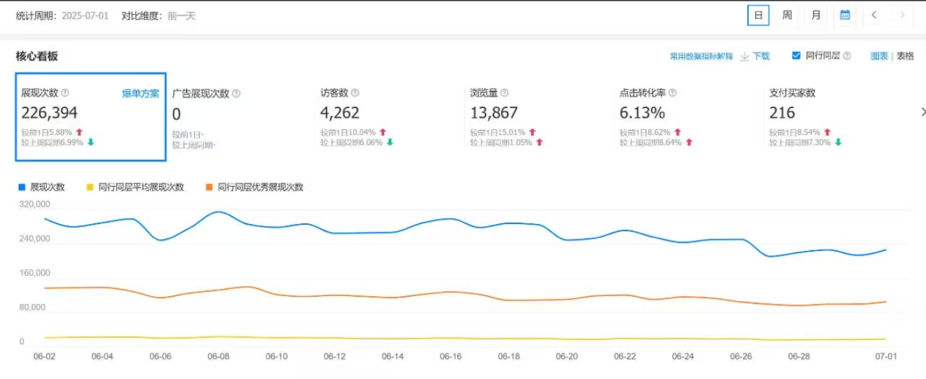Switch to 周 (week) view
Screen dimensions: 926x379
point(787,15)
